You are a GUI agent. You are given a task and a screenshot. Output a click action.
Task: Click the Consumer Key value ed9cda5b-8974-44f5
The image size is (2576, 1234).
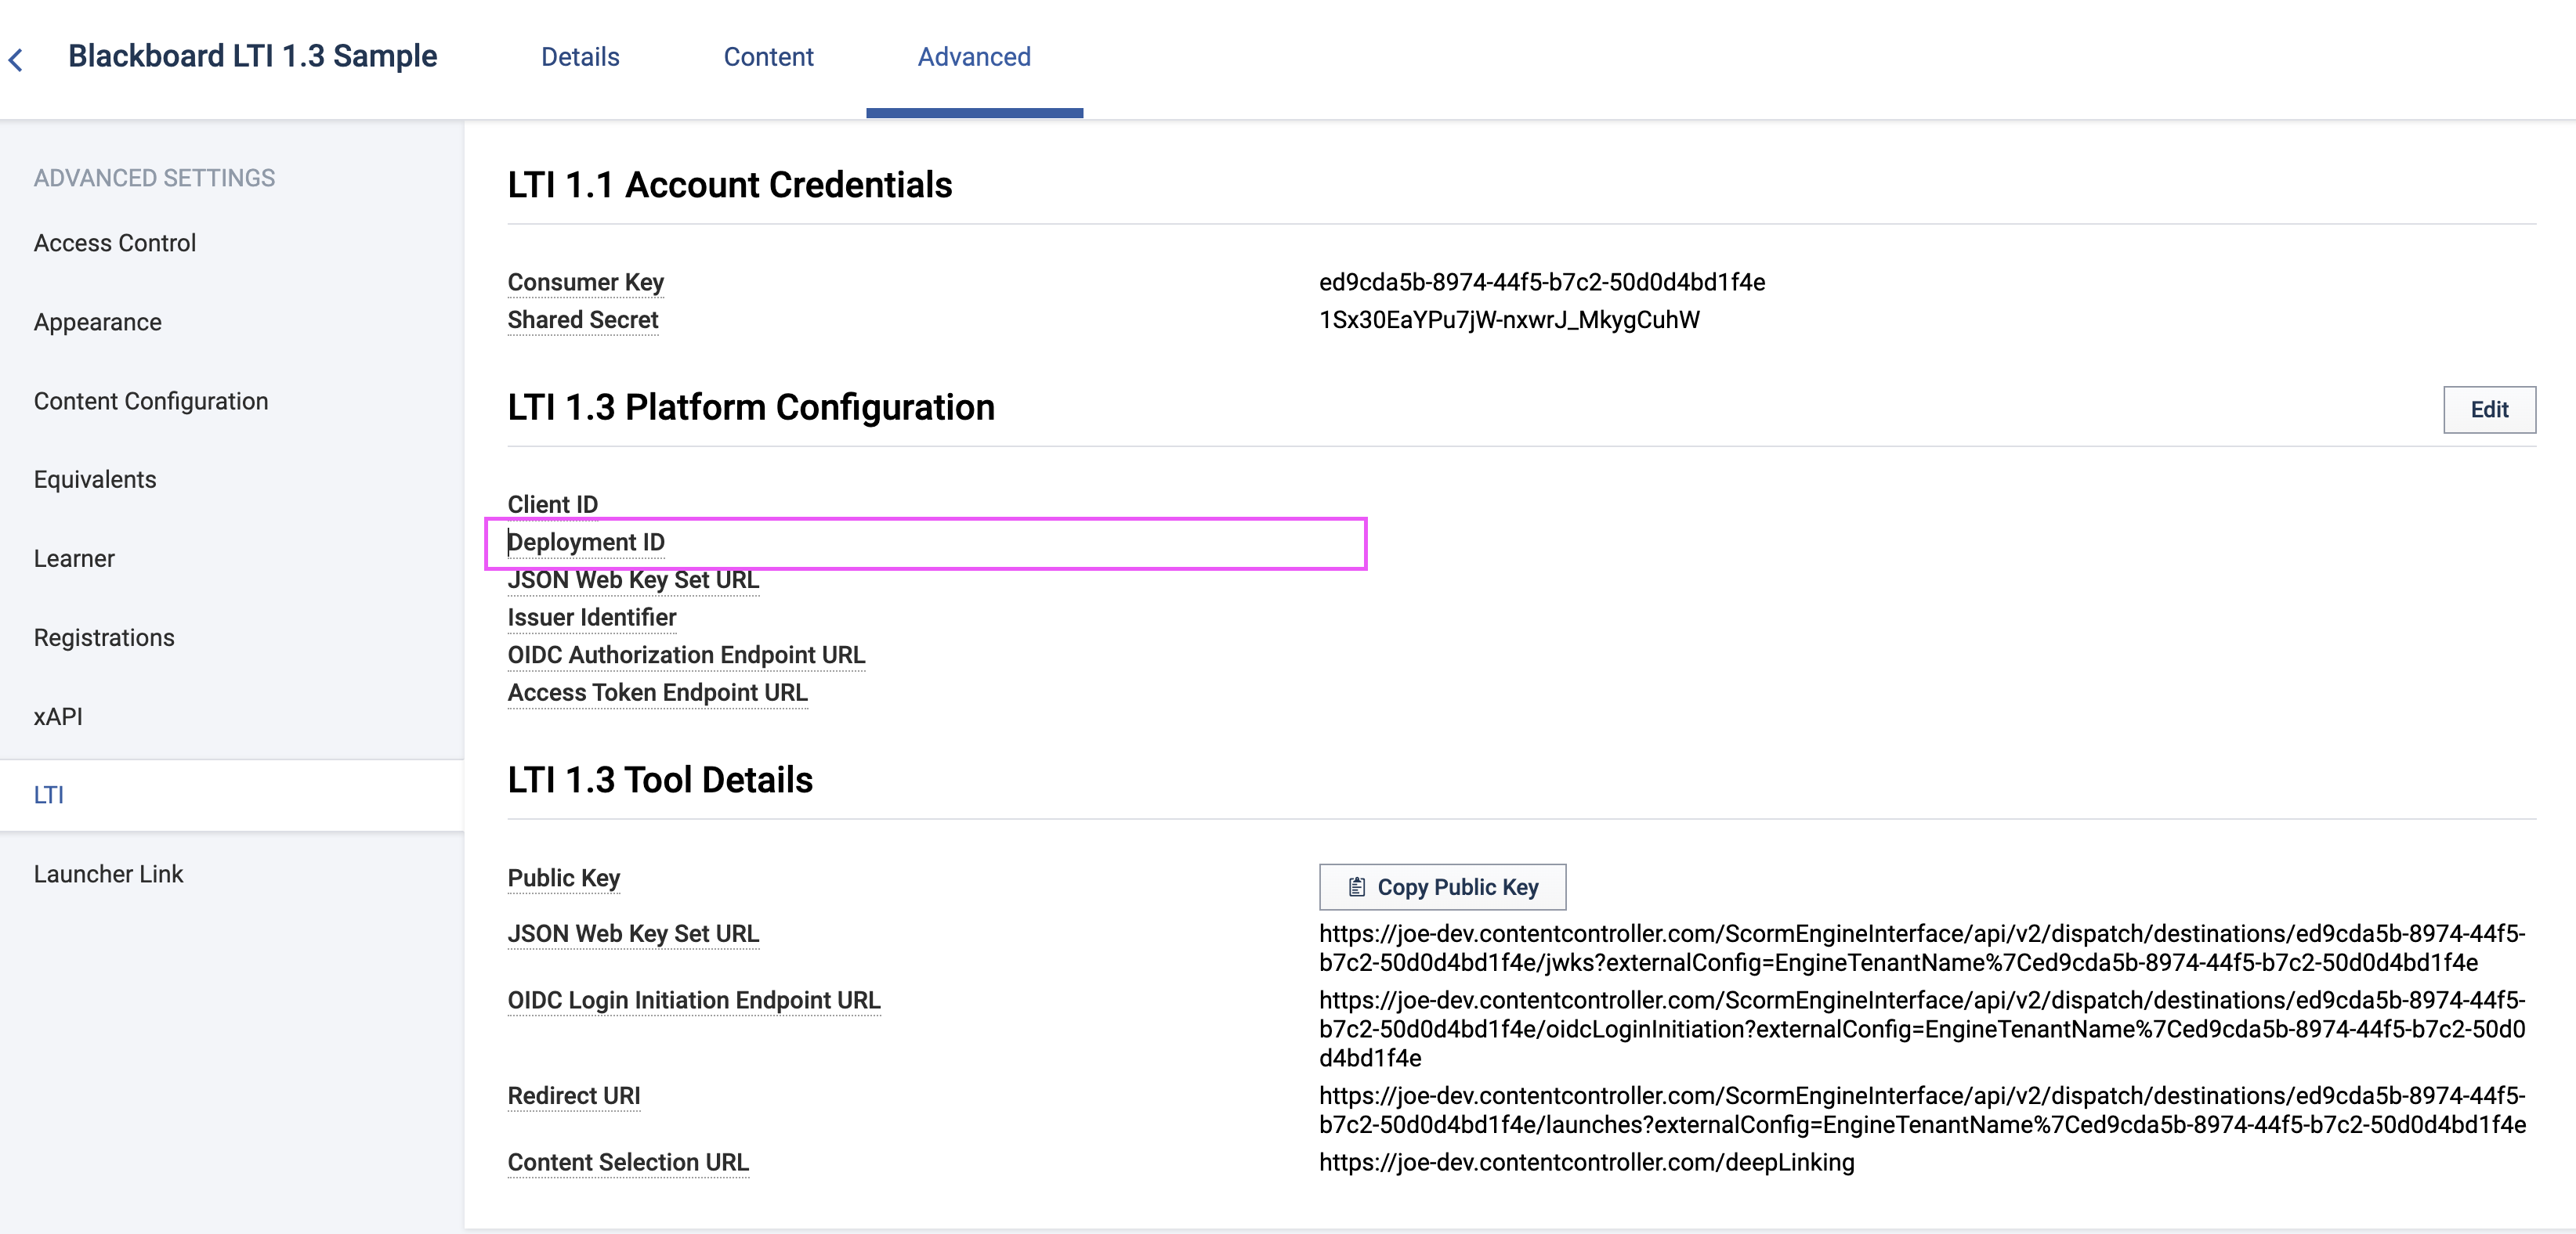1542,283
